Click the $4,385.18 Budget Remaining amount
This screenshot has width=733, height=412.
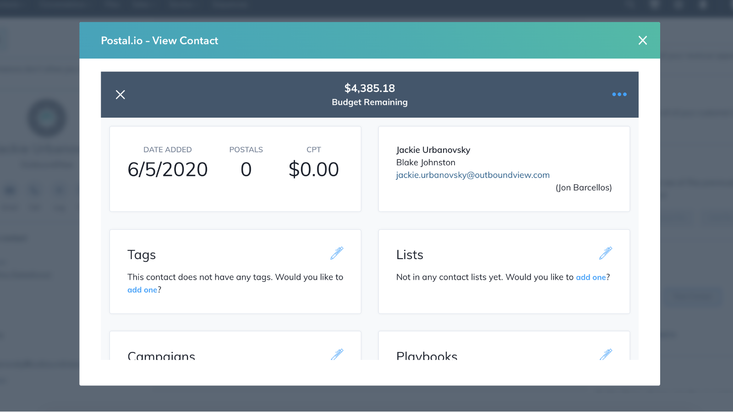370,88
